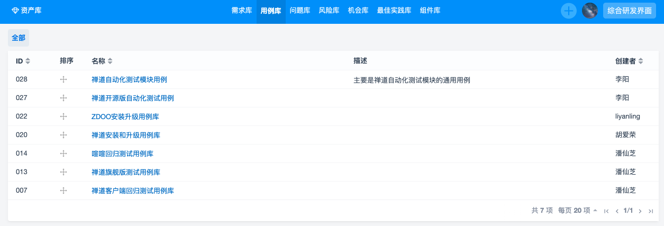The width and height of the screenshot is (664, 226).
Task: Grab the sort handle for row 028
Action: pyautogui.click(x=63, y=79)
